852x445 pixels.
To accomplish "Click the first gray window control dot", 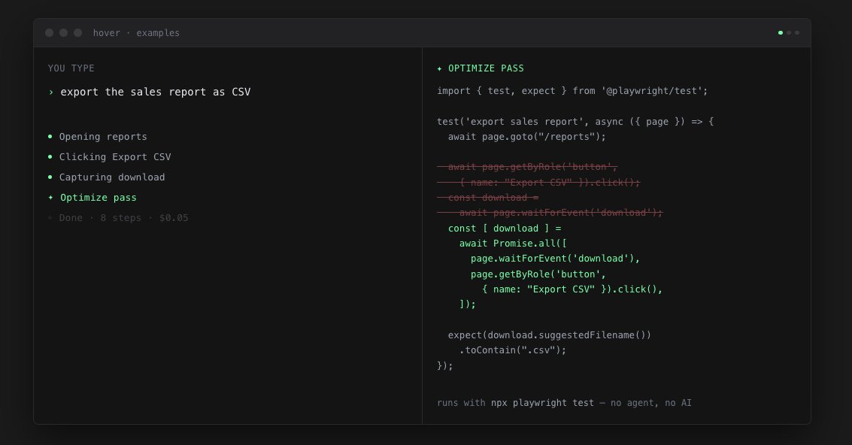I will [50, 32].
